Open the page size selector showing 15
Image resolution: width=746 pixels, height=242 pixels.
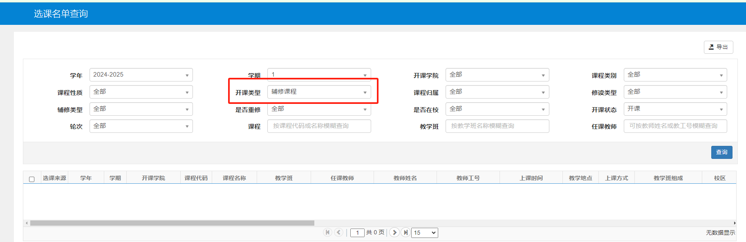coord(424,233)
